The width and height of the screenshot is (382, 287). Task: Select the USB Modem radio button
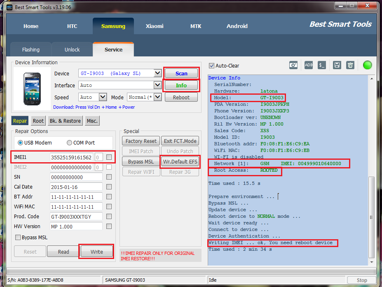(21, 142)
